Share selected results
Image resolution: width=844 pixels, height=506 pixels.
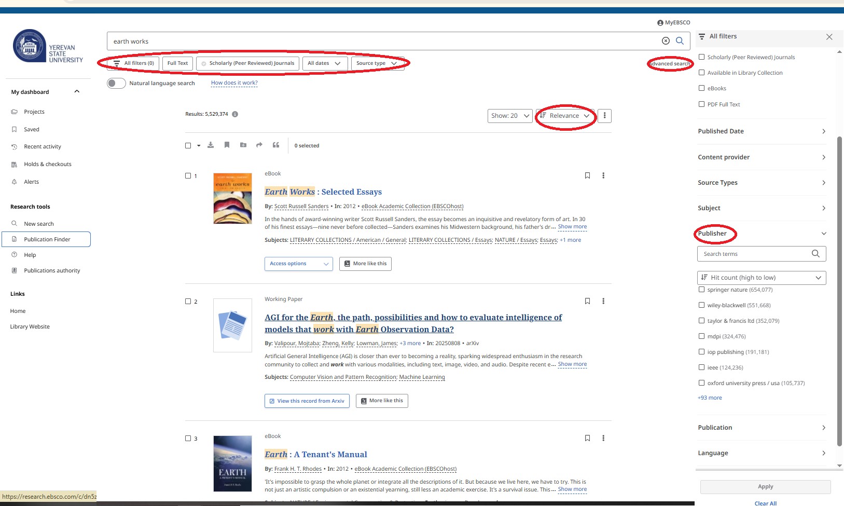pyautogui.click(x=259, y=145)
